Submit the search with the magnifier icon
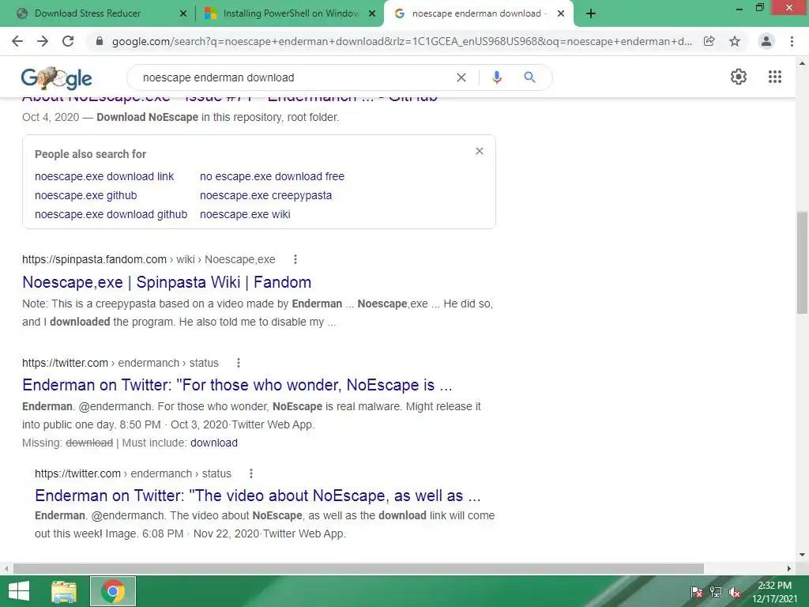809x607 pixels. point(529,77)
